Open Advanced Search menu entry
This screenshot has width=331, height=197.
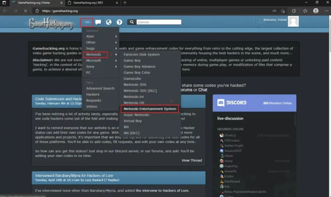click(x=100, y=88)
